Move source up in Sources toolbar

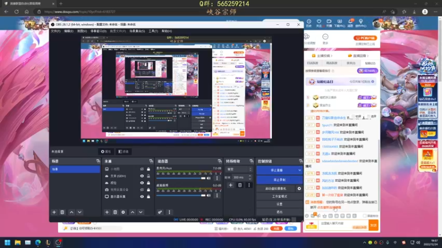tap(133, 212)
